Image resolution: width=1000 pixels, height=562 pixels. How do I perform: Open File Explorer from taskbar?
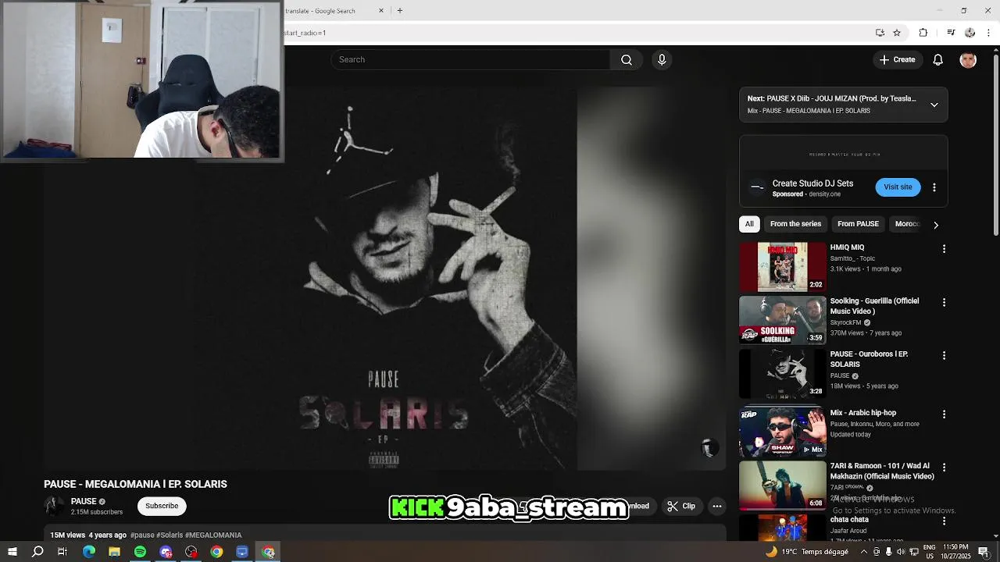114,552
